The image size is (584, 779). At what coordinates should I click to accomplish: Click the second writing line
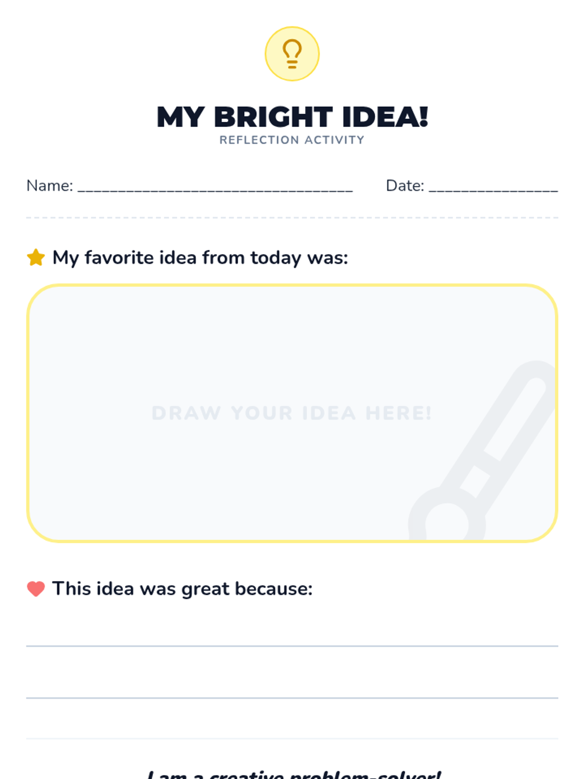click(x=292, y=698)
